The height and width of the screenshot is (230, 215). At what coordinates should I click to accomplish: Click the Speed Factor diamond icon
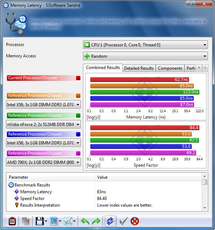click(x=17, y=198)
